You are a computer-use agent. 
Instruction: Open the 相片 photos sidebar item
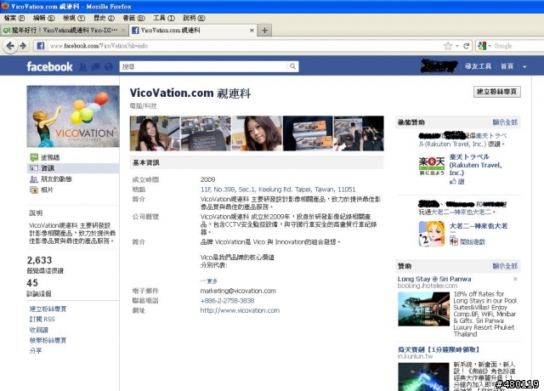[73, 190]
